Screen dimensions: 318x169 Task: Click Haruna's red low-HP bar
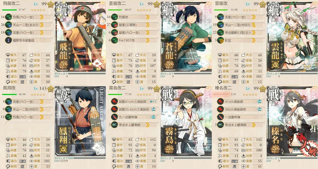222,94
